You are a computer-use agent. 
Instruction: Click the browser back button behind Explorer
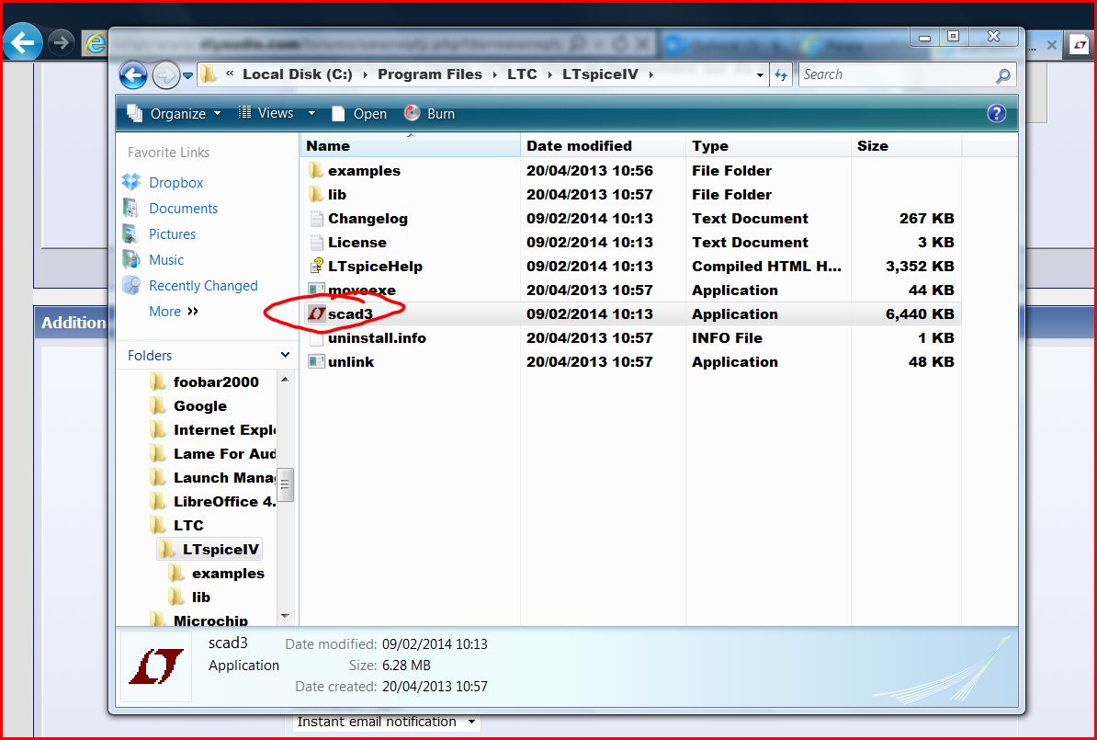coord(22,42)
